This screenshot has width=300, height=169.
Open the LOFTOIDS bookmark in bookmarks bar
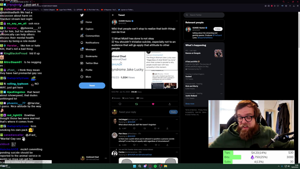(x=78, y=9)
